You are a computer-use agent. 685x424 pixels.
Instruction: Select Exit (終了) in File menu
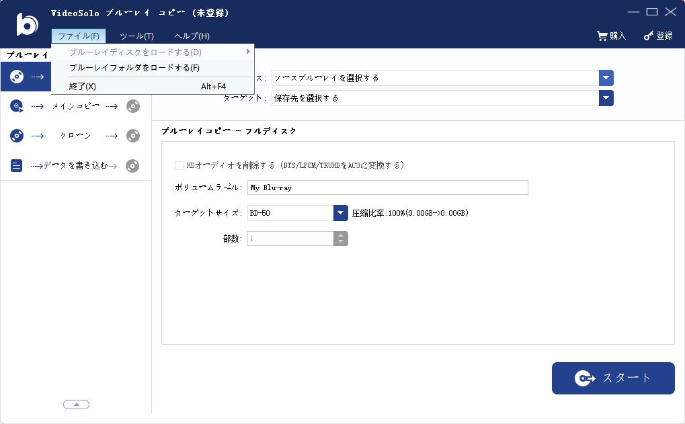pyautogui.click(x=83, y=87)
